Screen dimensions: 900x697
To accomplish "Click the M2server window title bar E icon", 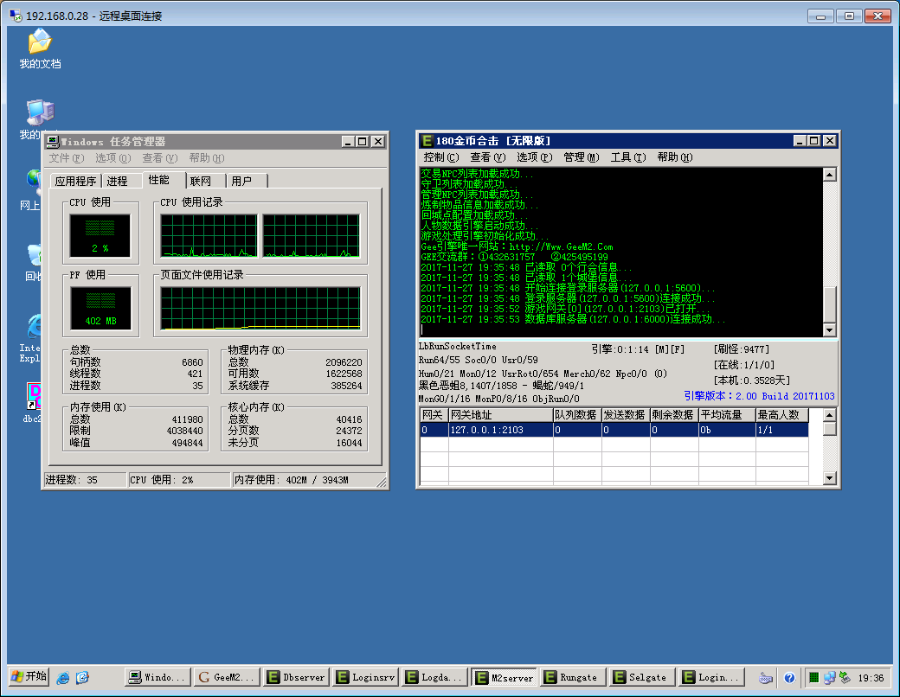I will [x=427, y=141].
